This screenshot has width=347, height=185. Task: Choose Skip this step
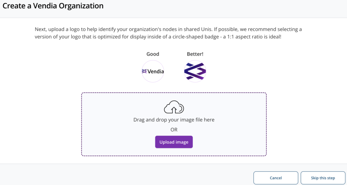[x=323, y=178]
